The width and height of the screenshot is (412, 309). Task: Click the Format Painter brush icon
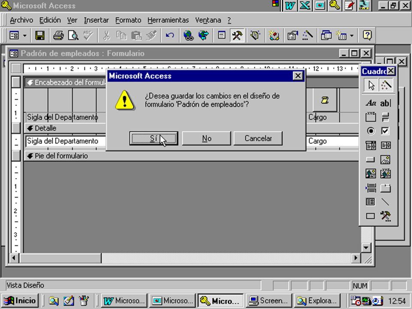[x=151, y=35]
